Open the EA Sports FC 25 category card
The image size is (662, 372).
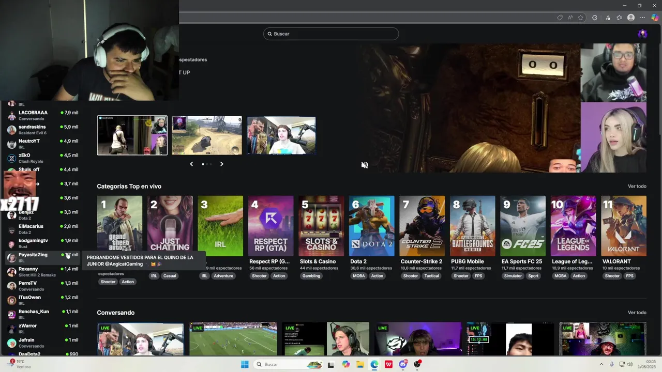pyautogui.click(x=523, y=226)
